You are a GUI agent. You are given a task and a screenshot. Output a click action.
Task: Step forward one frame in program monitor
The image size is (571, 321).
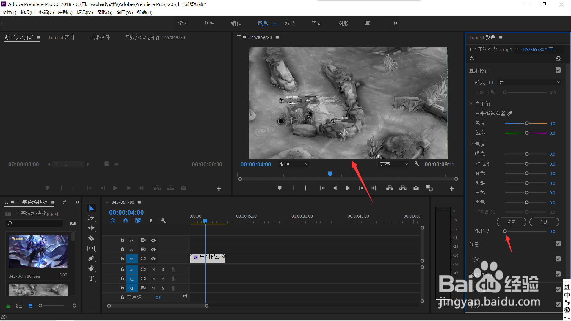[x=361, y=188]
